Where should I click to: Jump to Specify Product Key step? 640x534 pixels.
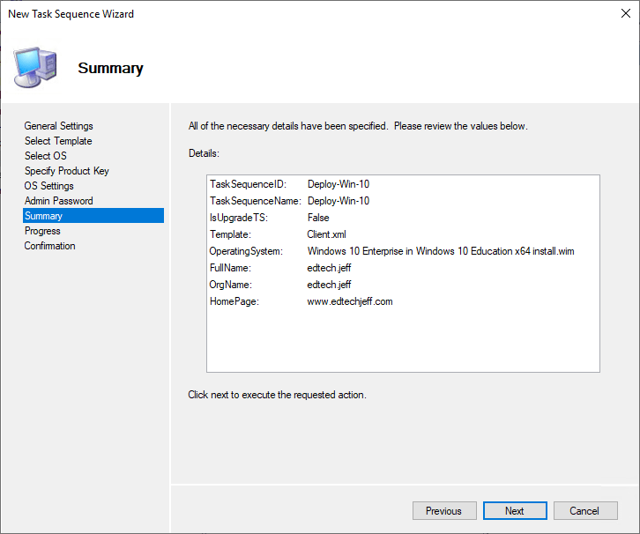click(x=67, y=171)
